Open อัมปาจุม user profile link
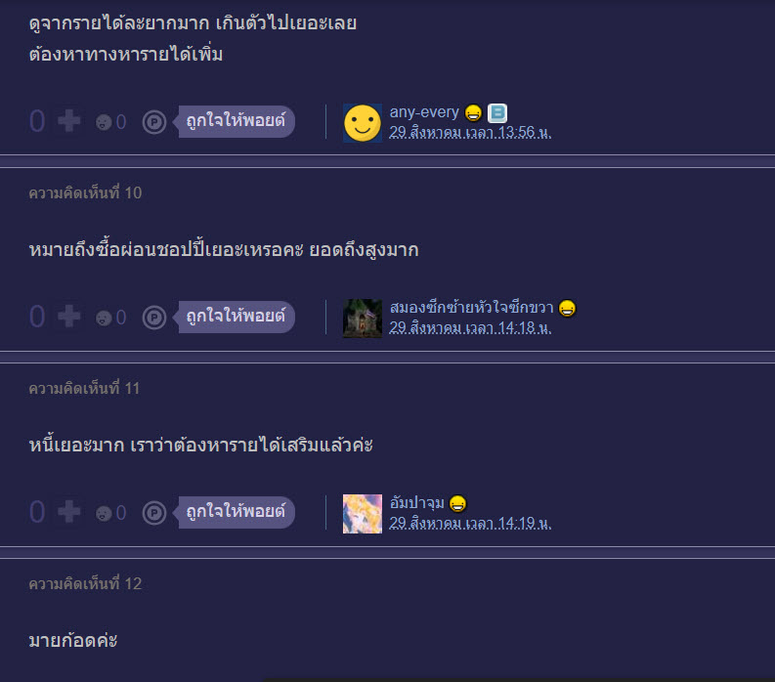 click(x=416, y=502)
